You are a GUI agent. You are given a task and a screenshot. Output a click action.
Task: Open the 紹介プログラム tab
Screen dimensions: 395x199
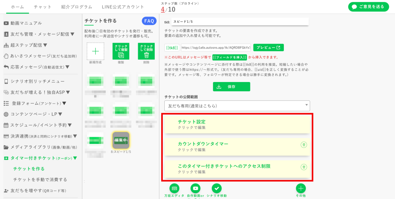coord(77,7)
